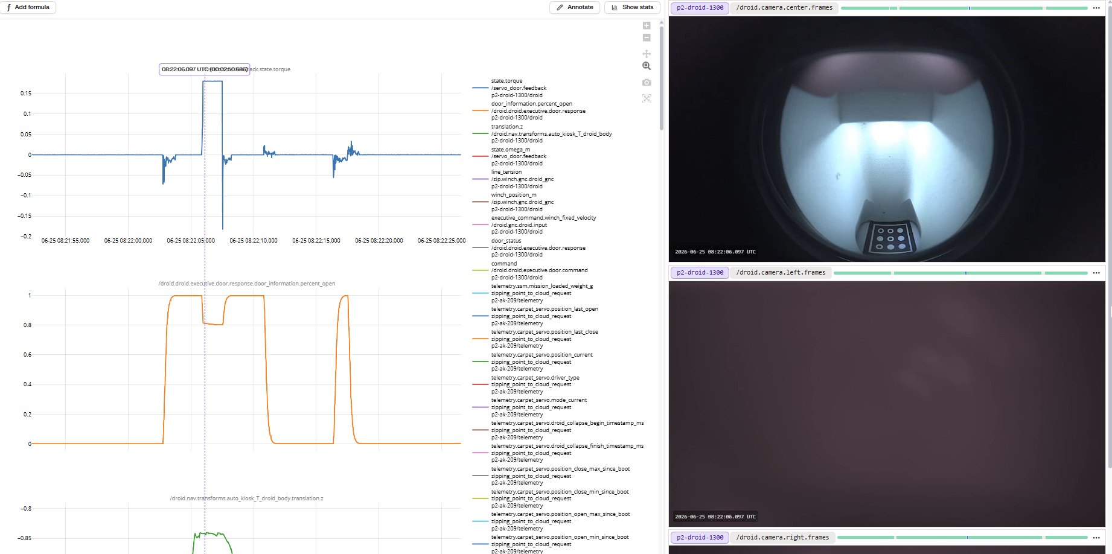This screenshot has width=1112, height=554.
Task: Seek on the right camera timeline bar
Action: pyautogui.click(x=962, y=537)
